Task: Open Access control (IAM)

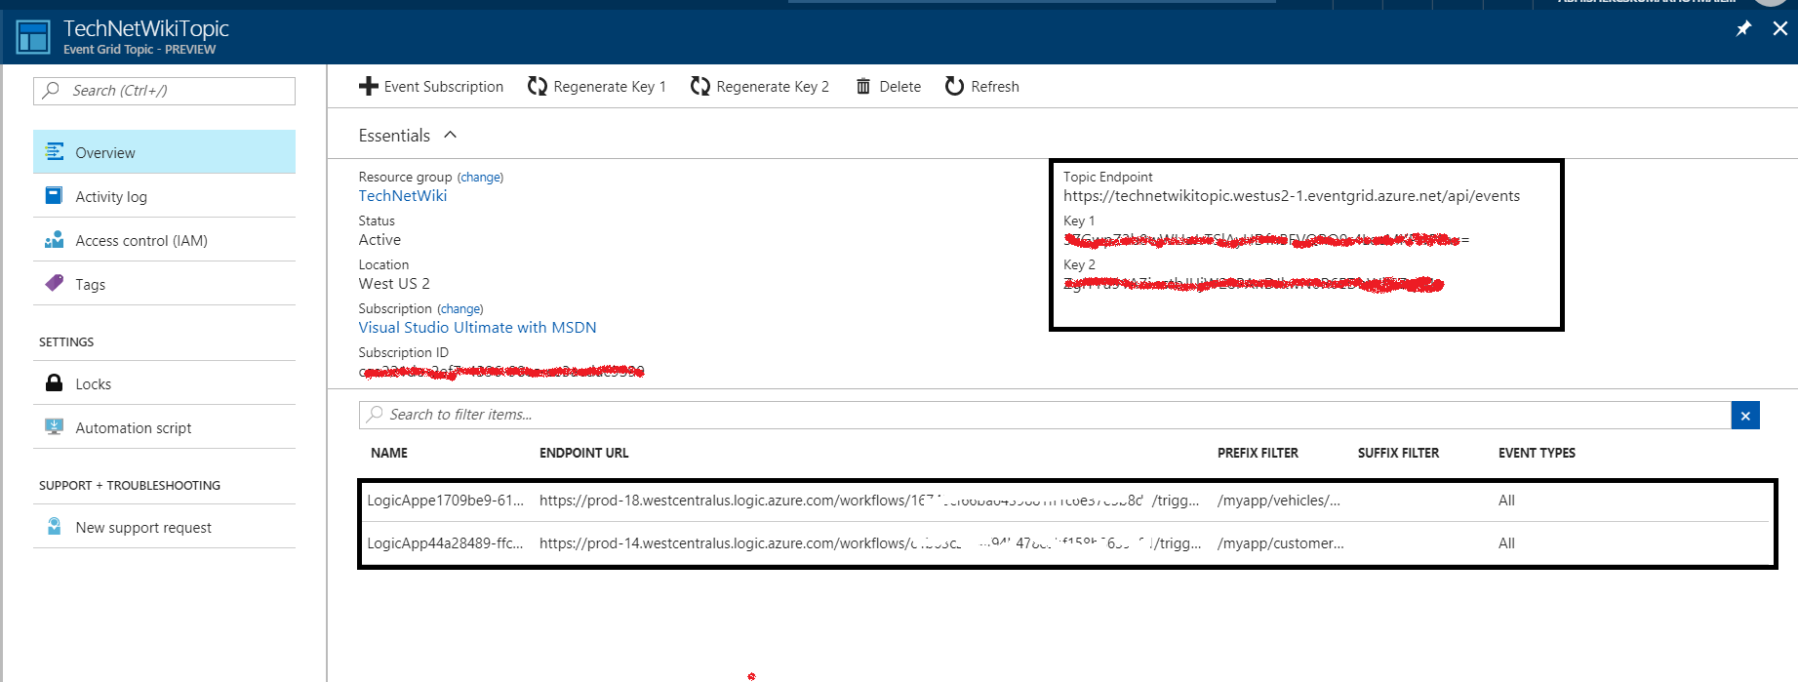Action: pos(164,240)
